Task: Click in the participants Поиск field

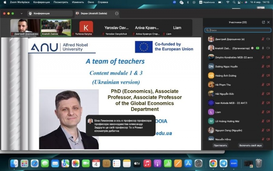Action: (x=238, y=30)
